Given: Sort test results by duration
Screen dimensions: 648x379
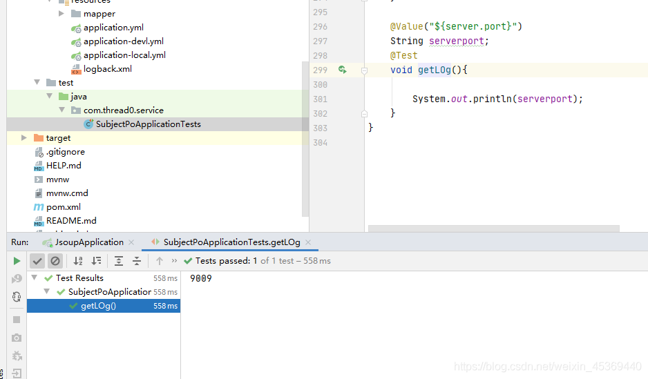Looking at the screenshot, I should coord(97,261).
